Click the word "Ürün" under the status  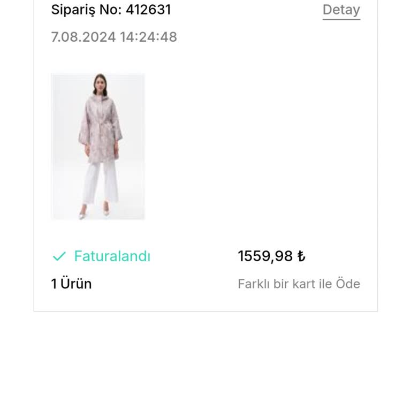click(76, 284)
